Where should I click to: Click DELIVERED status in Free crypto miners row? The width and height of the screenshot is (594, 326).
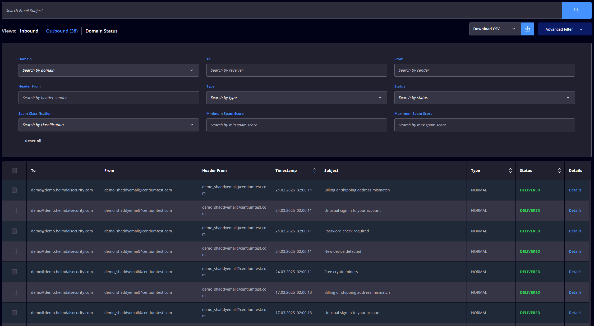click(x=530, y=272)
